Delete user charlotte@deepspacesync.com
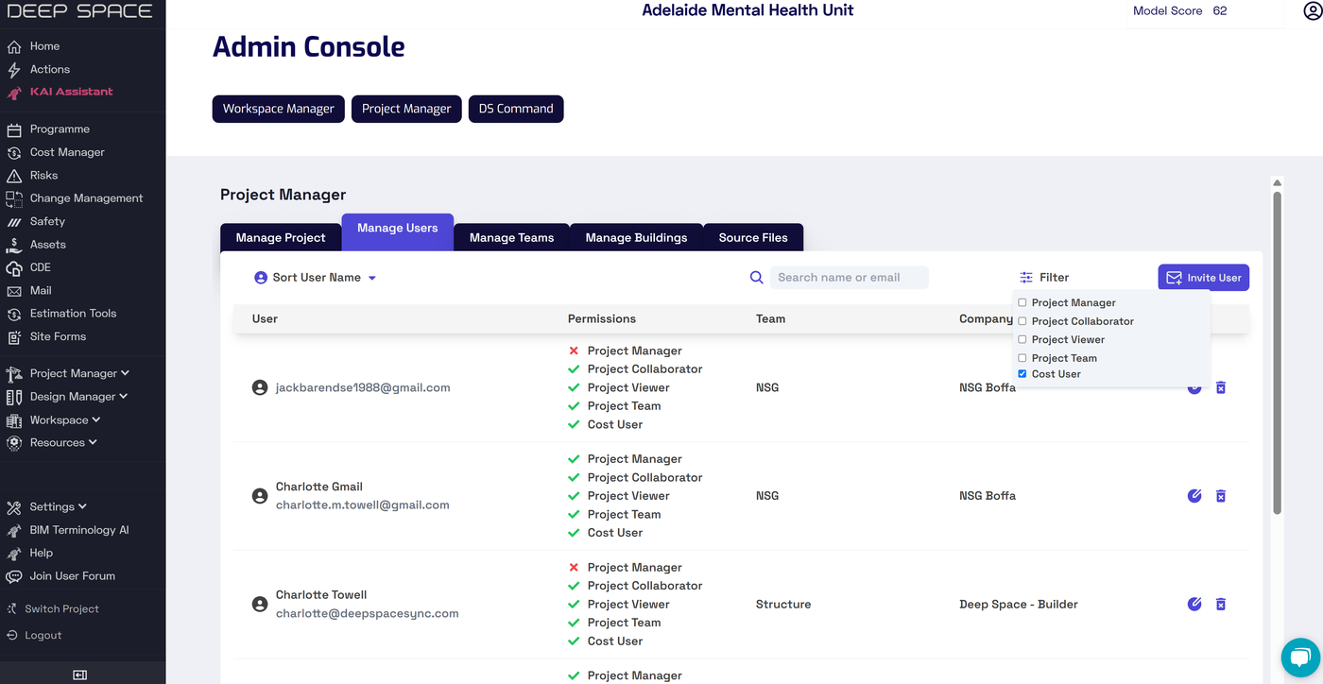The height and width of the screenshot is (684, 1323). [1221, 604]
